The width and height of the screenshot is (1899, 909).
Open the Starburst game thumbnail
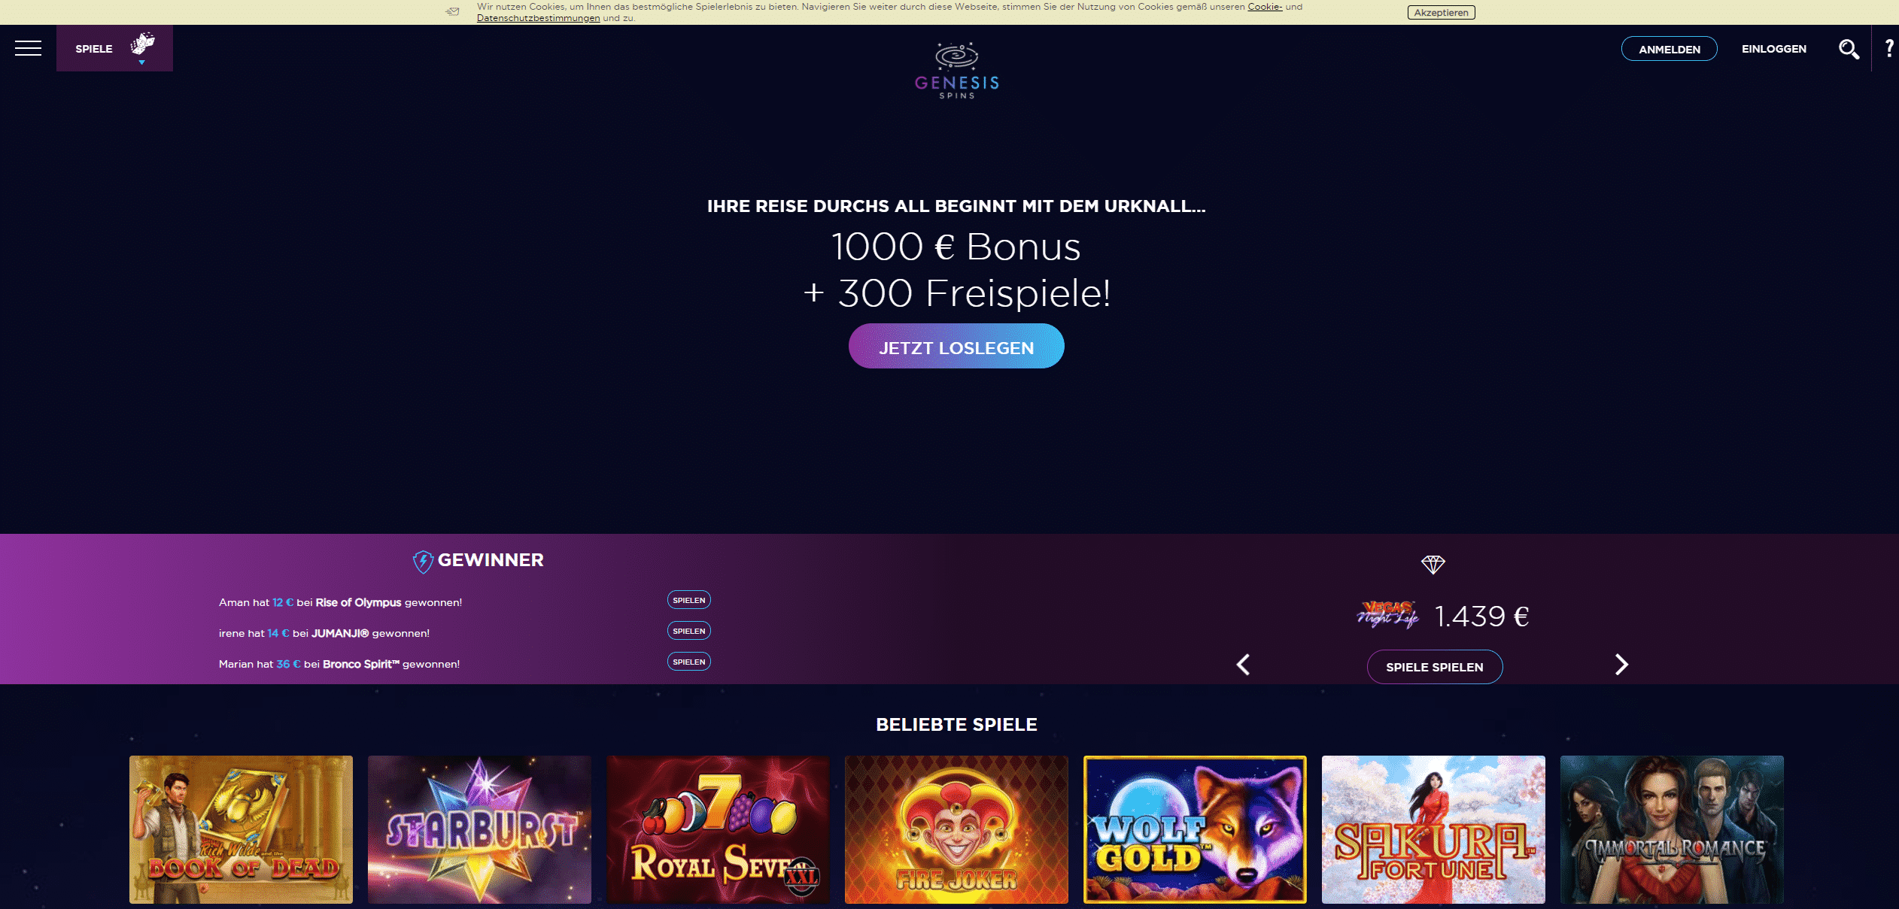point(479,829)
